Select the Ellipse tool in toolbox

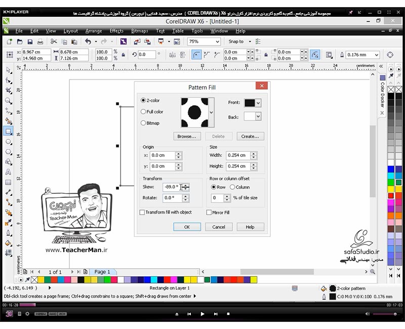[x=9, y=142]
